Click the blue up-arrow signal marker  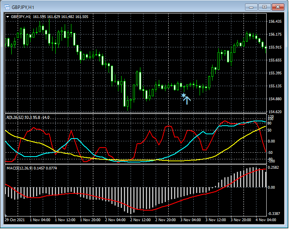coord(187,100)
